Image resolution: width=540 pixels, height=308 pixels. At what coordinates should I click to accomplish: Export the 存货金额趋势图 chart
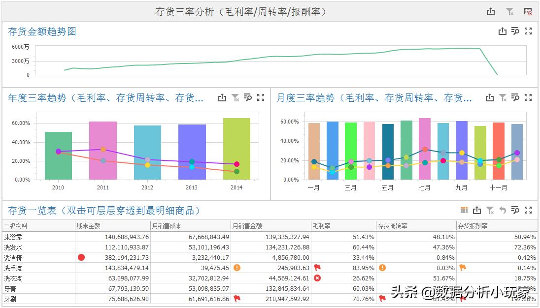point(502,31)
